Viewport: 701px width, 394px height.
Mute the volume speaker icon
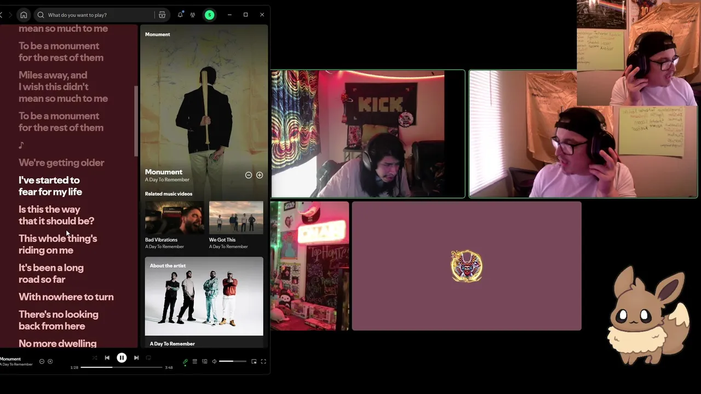pos(214,362)
